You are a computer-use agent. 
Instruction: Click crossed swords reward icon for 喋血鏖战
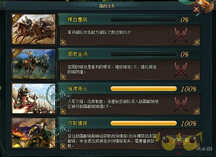pyautogui.click(x=181, y=35)
